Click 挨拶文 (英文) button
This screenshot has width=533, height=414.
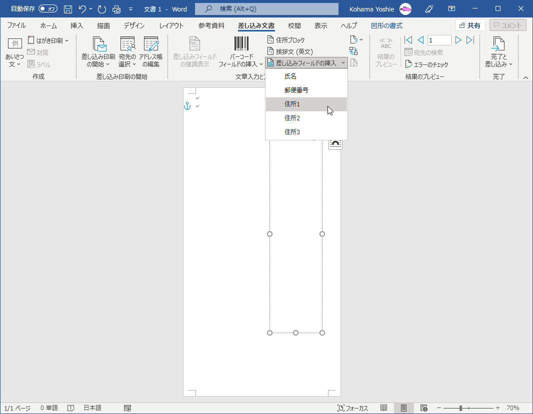(290, 51)
